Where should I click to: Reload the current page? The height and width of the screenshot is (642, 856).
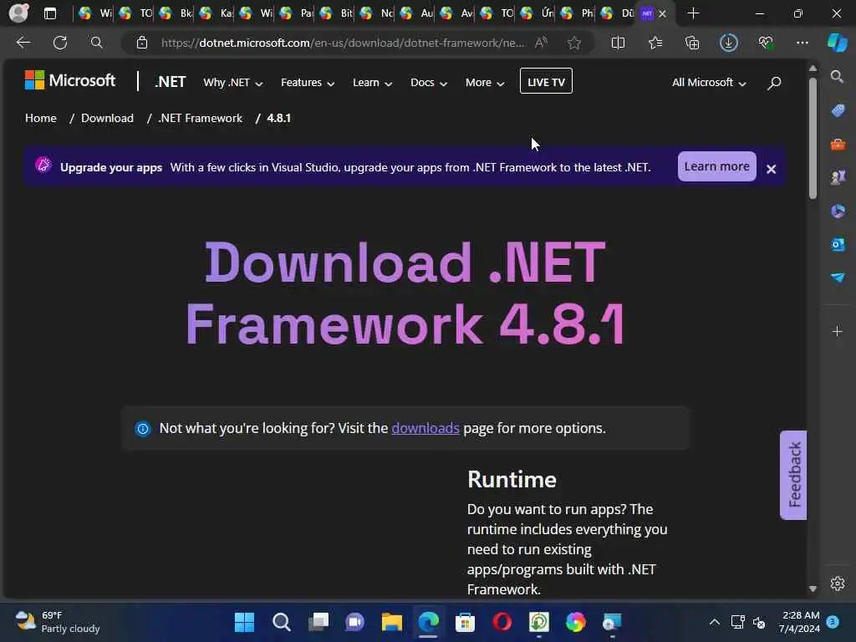click(x=60, y=43)
